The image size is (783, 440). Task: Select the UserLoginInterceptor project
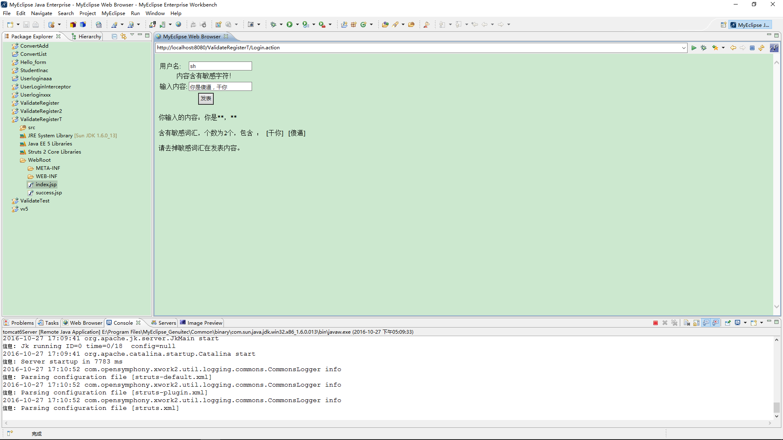[x=42, y=87]
